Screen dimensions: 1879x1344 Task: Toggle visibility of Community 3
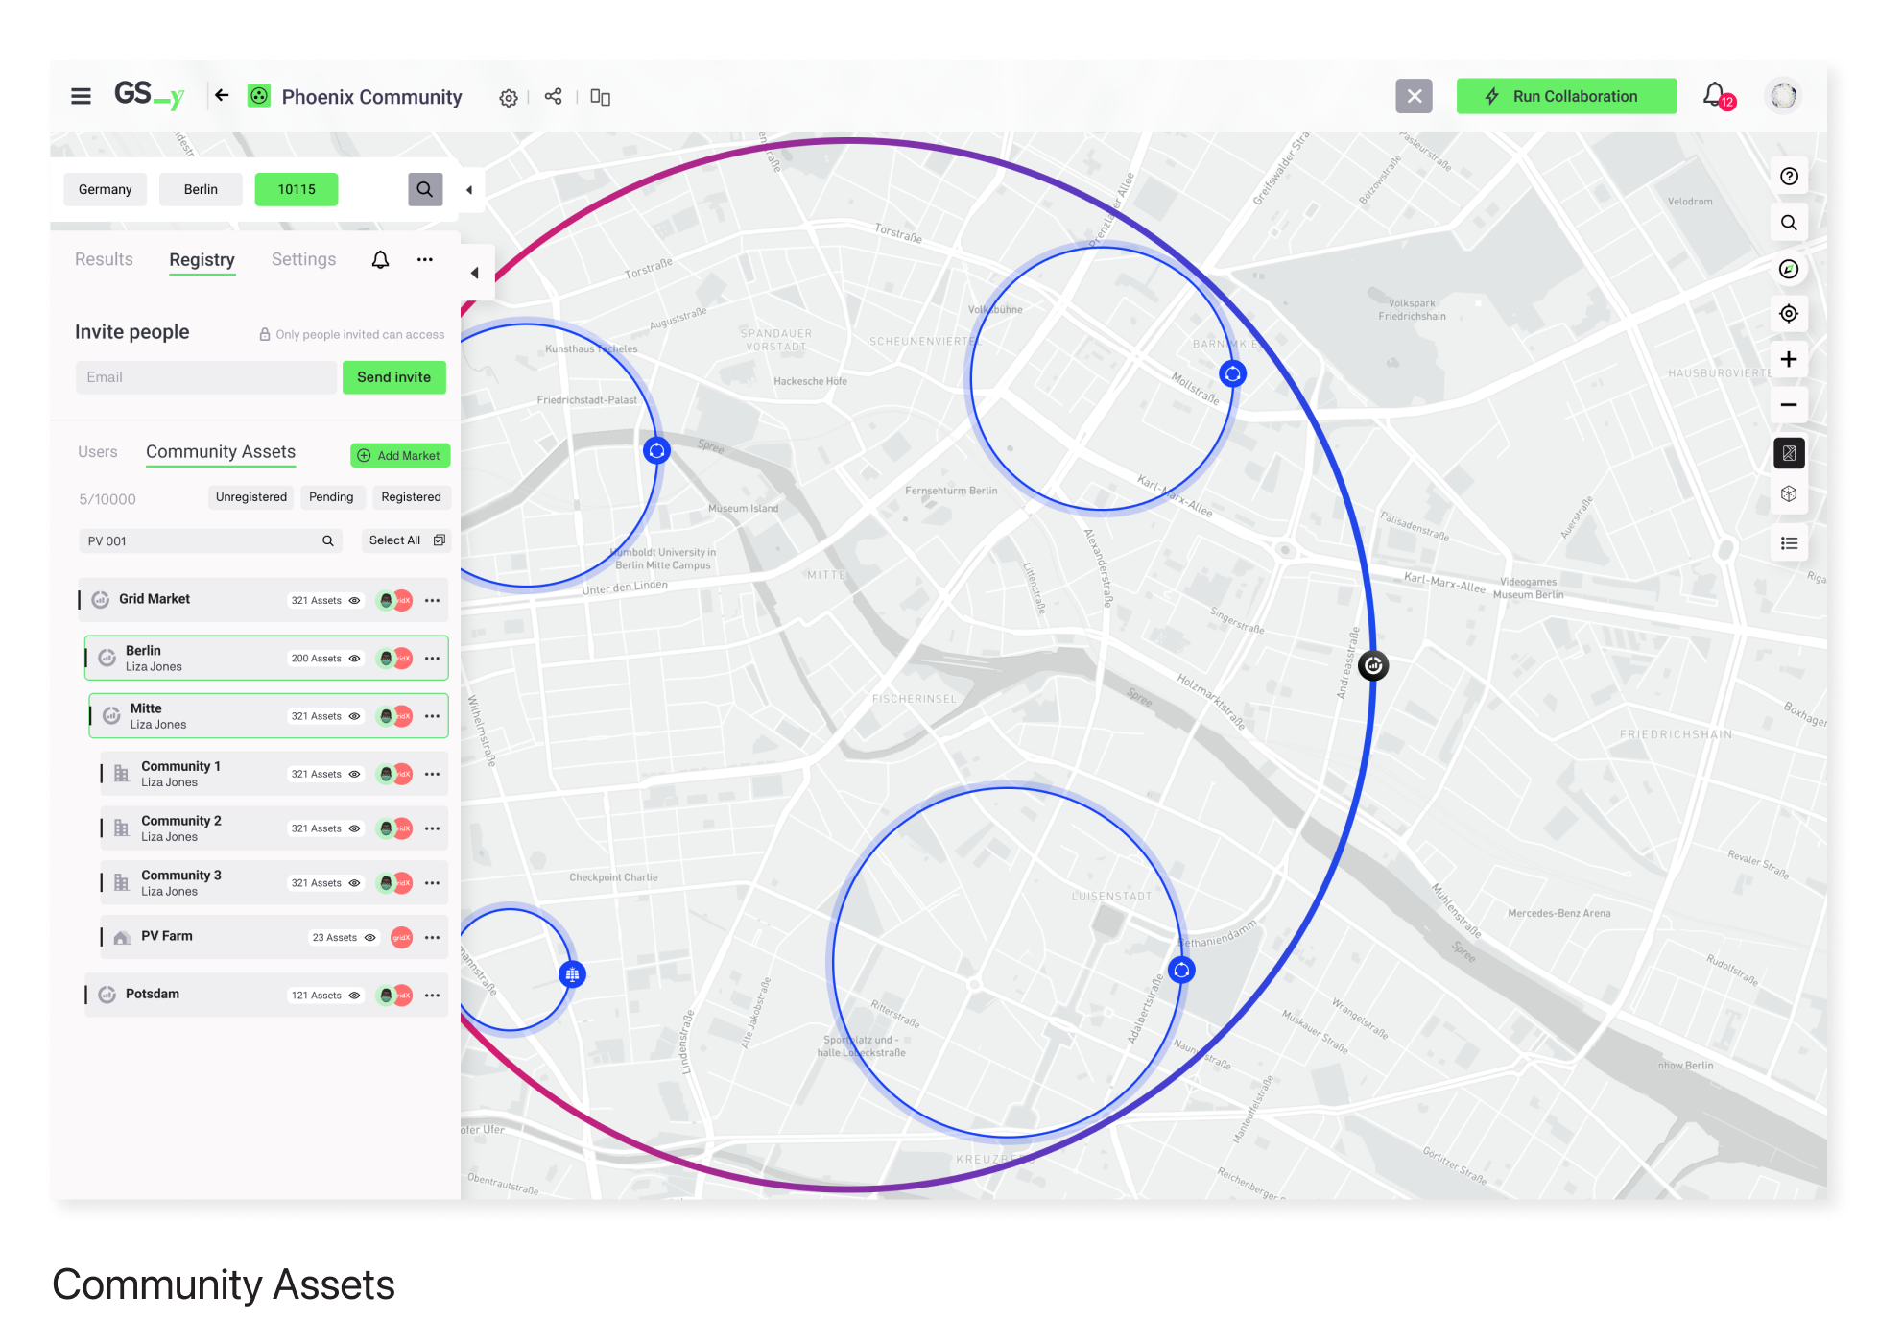[x=355, y=883]
